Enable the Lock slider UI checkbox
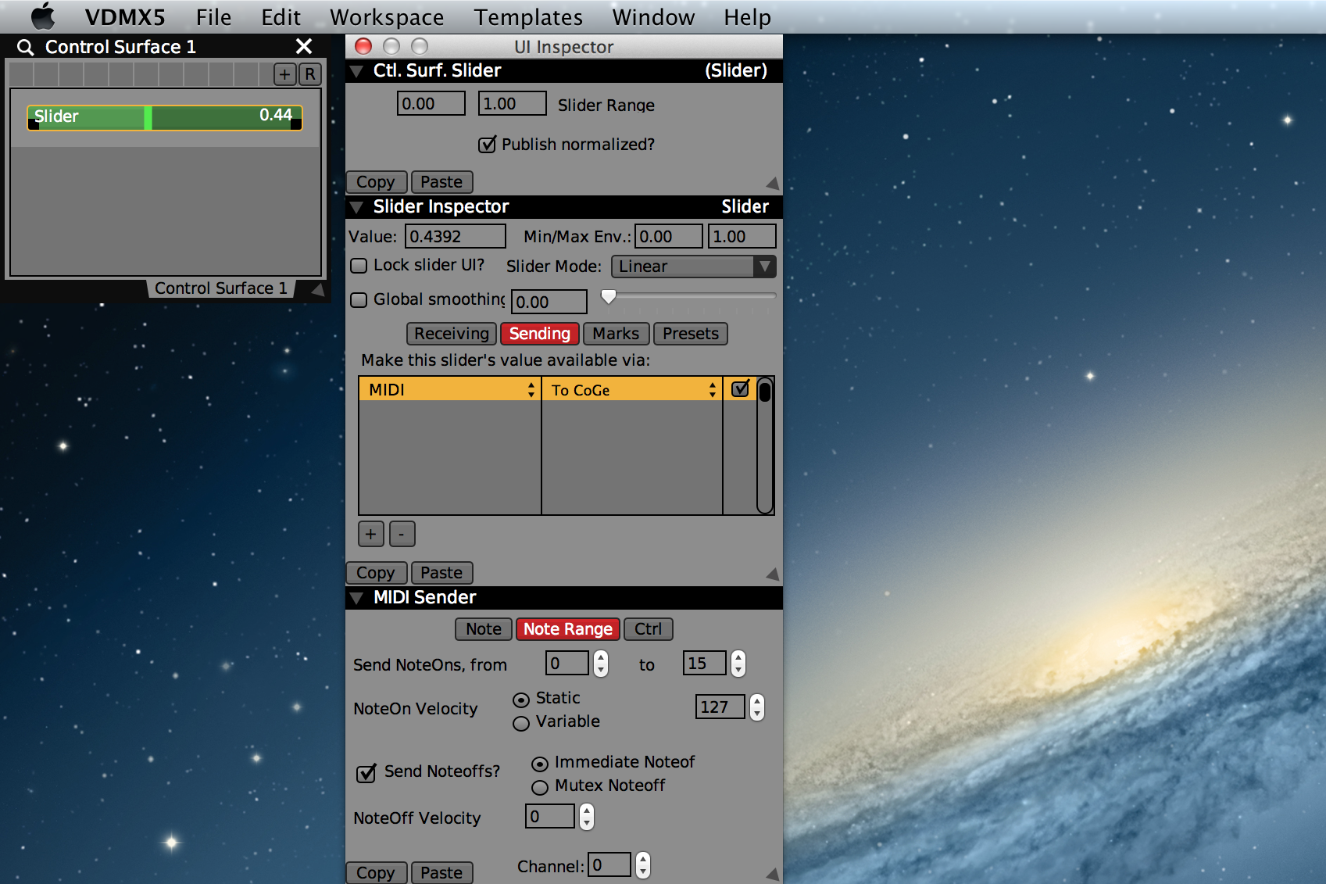The height and width of the screenshot is (884, 1326). point(359,266)
